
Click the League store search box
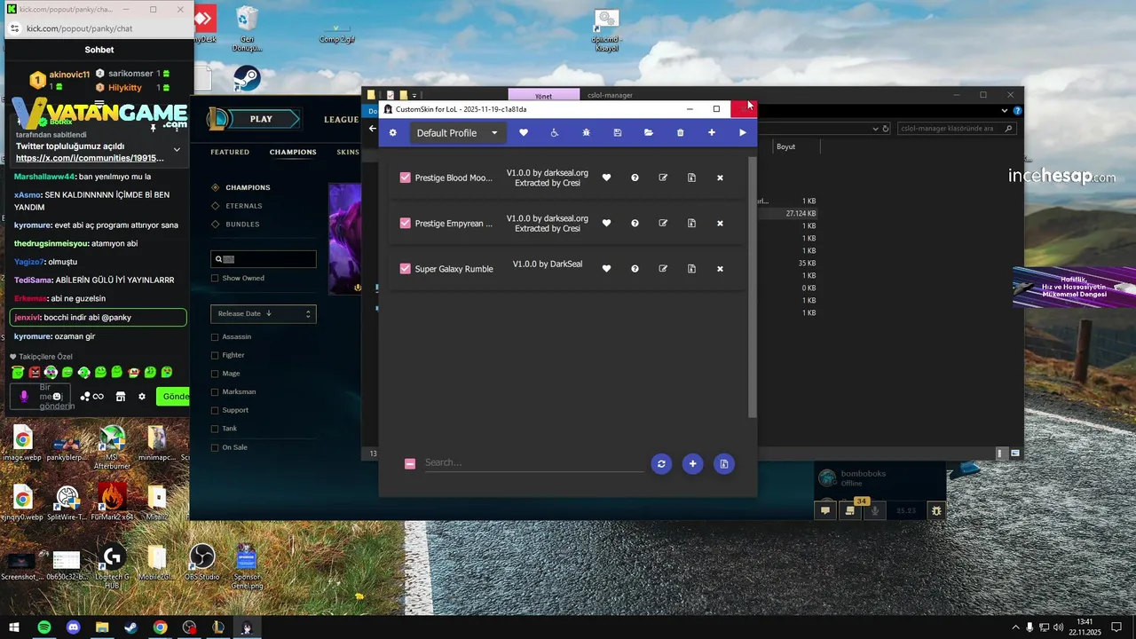[x=264, y=259]
